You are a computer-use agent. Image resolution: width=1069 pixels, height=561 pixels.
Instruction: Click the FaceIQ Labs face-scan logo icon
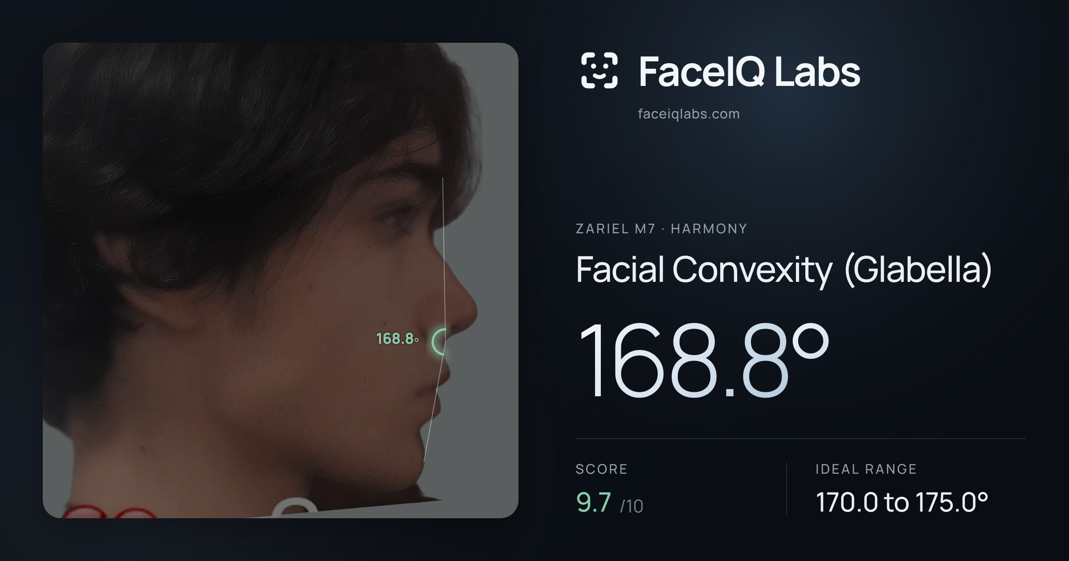pos(599,70)
